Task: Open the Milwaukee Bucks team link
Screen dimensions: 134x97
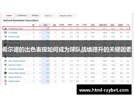Action: (x=15, y=77)
